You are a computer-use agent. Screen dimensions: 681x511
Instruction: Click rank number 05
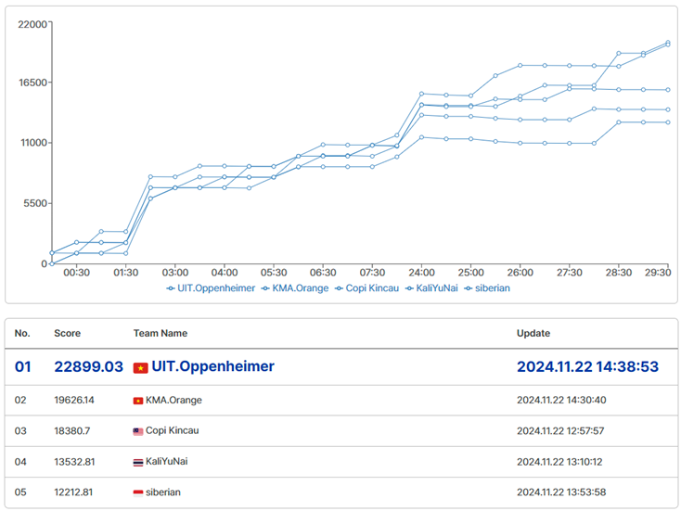click(x=20, y=492)
